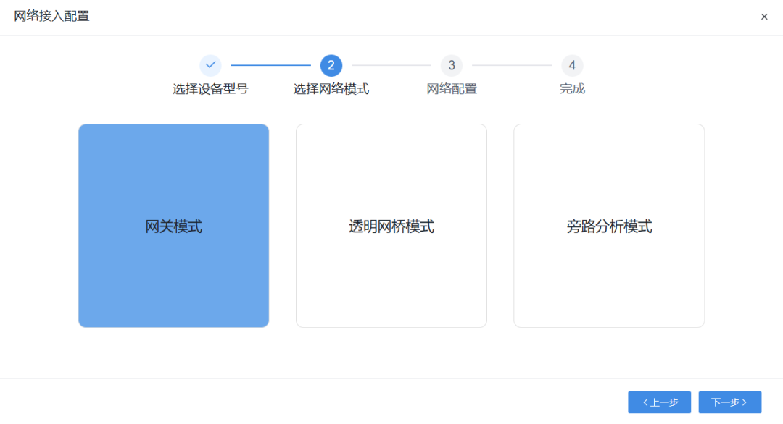Close the 网络接入配置 dialog
The height and width of the screenshot is (424, 783).
coord(764,15)
